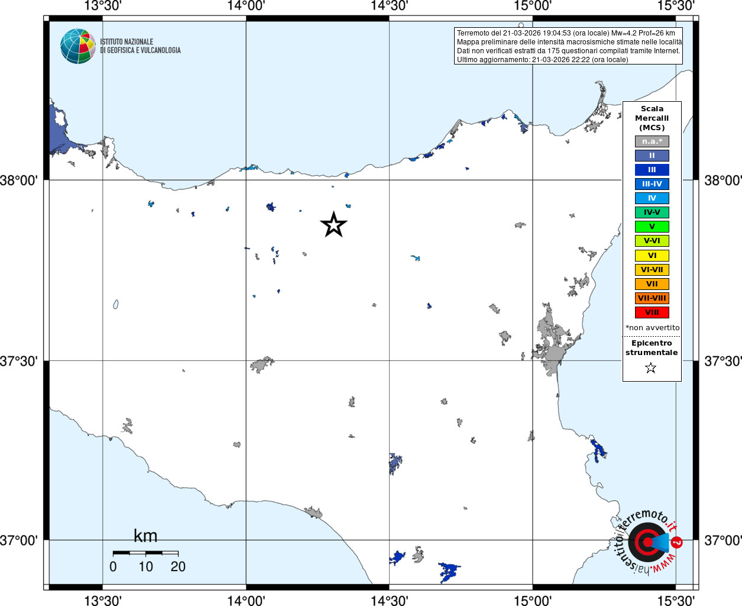Click the earthquake info text box

click(x=569, y=46)
